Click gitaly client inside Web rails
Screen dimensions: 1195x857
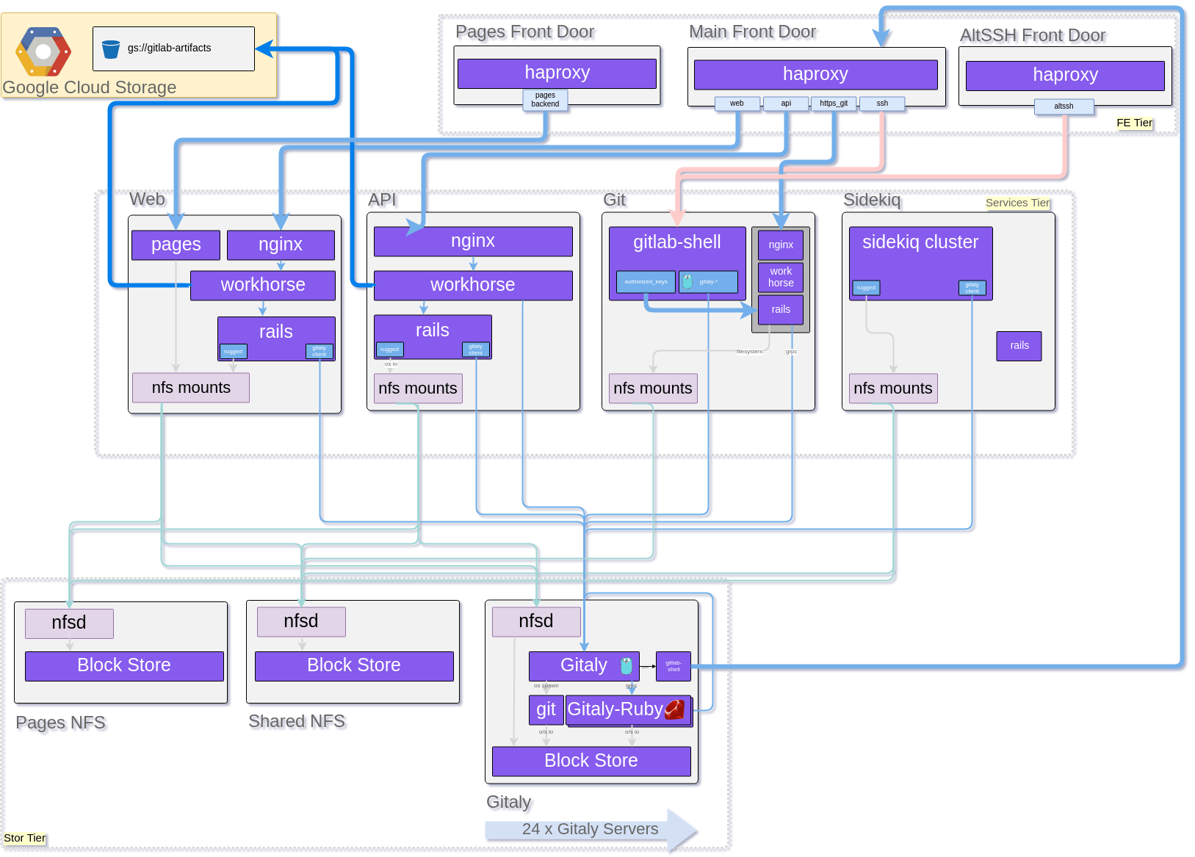[x=319, y=352]
